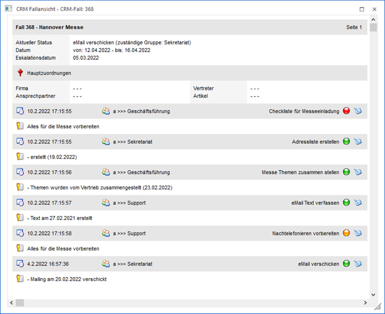
Task: Click the red pin icon beside Hauptzuordnungen
Action: (x=20, y=73)
